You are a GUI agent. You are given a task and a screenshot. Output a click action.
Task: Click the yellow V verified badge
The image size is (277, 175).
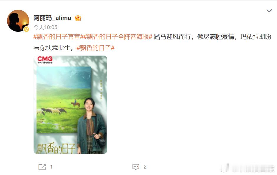(26, 29)
